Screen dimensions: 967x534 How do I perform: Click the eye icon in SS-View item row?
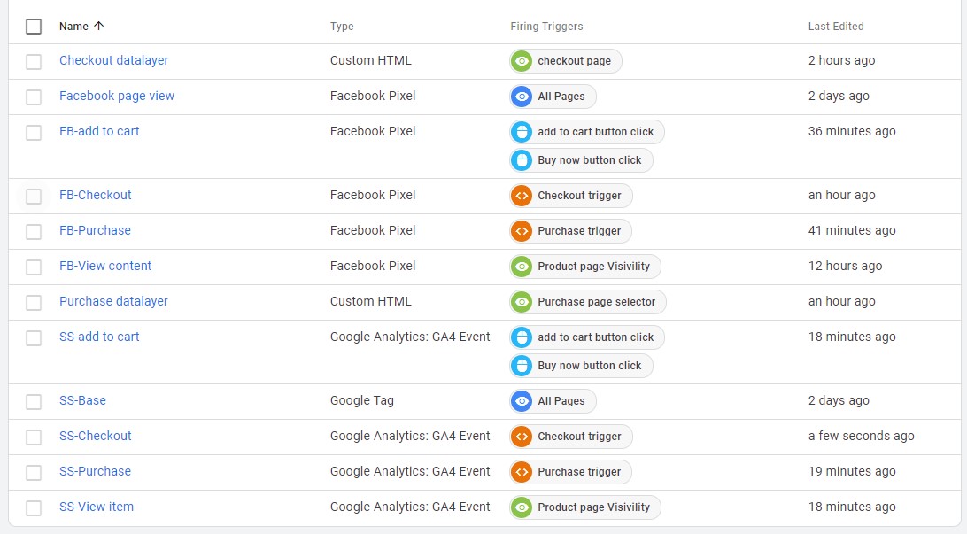(522, 507)
